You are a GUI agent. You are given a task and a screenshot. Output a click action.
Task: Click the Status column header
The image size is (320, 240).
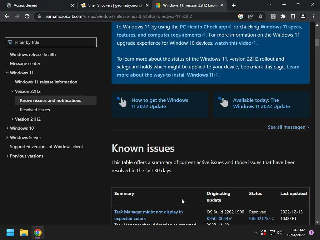(x=256, y=193)
